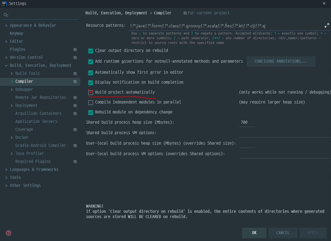Expand the Debugger node
This screenshot has height=241, width=331.
[x=12, y=89]
